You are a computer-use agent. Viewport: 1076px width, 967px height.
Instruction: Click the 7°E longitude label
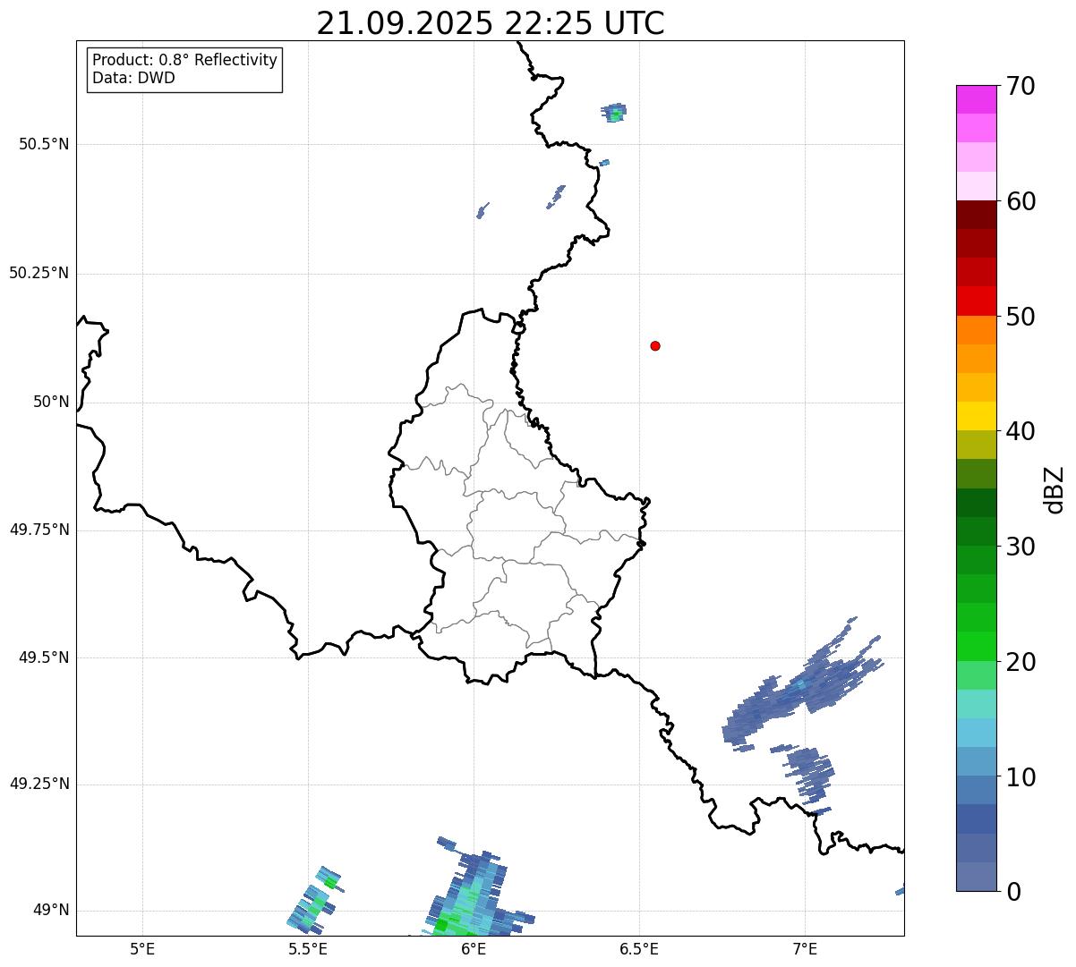(805, 948)
